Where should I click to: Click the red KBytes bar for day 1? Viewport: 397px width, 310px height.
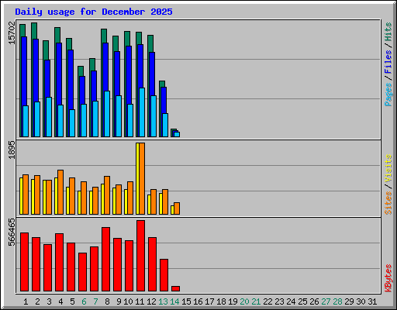[x=24, y=262]
